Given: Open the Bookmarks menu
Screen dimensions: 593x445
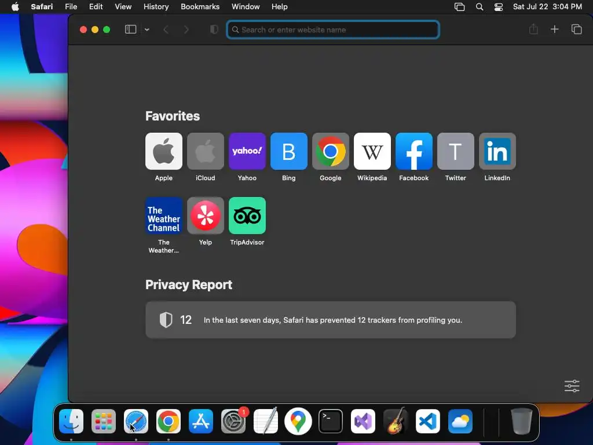Looking at the screenshot, I should click(200, 7).
